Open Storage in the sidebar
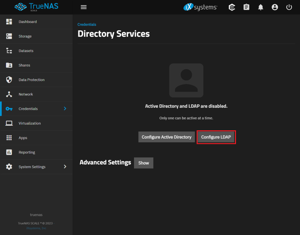Screen dimensions: 300x235 click(25, 36)
